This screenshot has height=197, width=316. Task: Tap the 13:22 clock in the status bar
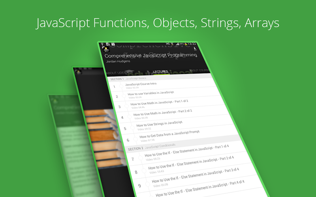click(x=192, y=44)
